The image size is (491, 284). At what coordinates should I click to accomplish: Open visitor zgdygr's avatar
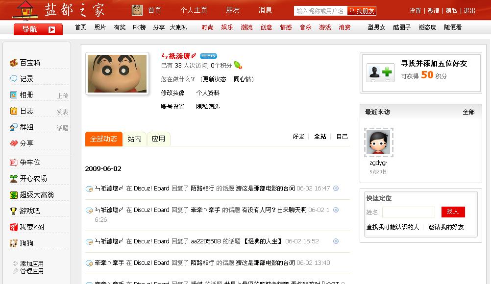tap(379, 142)
